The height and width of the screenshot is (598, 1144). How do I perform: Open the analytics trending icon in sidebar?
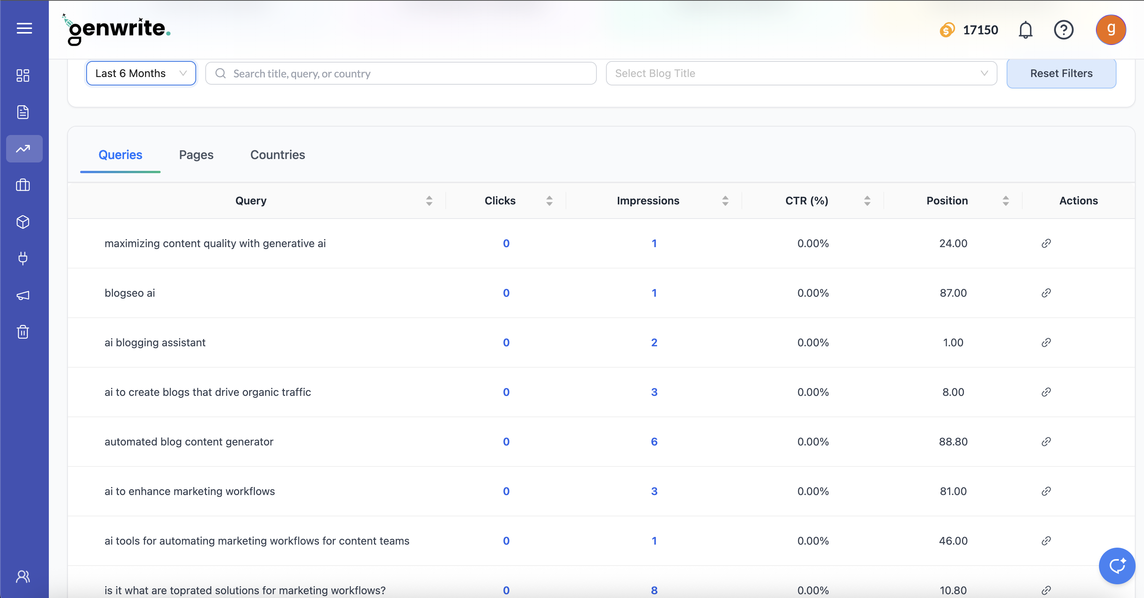click(x=24, y=149)
